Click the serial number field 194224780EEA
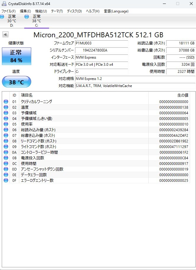Screen dimensions: 196x270 pyautogui.click(x=101, y=50)
